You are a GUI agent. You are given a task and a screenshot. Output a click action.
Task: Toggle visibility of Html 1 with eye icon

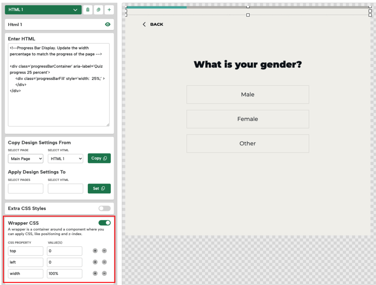pyautogui.click(x=107, y=25)
